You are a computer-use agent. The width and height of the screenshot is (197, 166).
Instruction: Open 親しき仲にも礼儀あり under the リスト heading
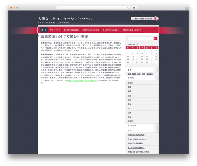136,148
